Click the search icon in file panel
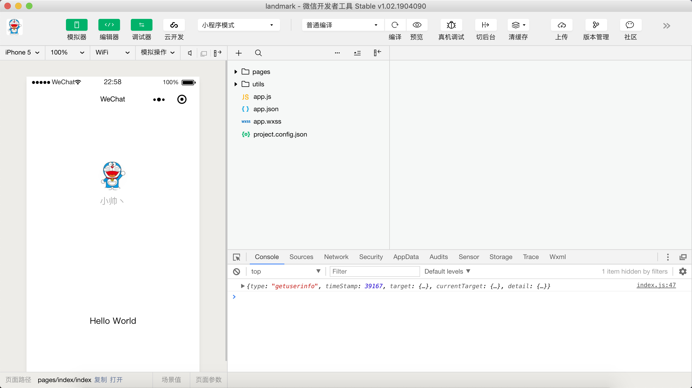 click(x=258, y=53)
